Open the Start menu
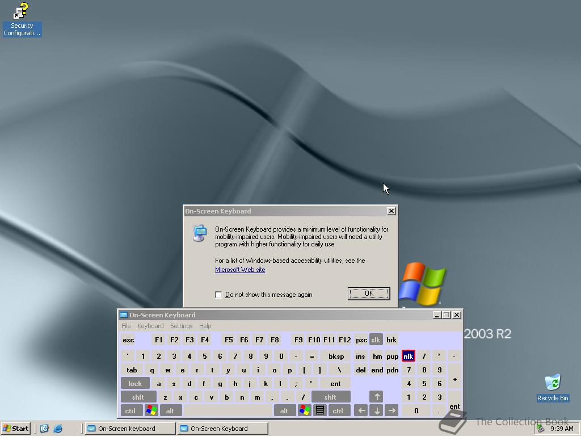581x436 pixels. click(x=15, y=429)
